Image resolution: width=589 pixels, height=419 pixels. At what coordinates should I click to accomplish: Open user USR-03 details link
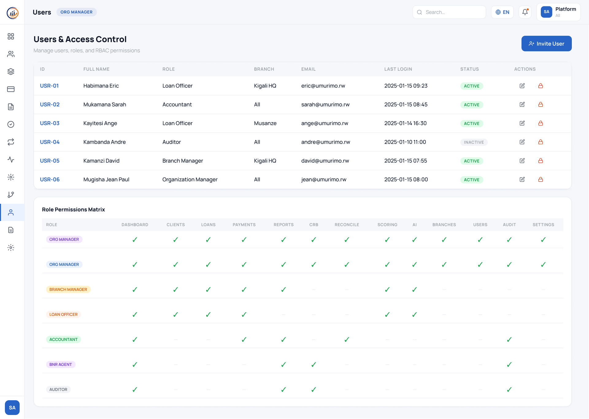click(x=49, y=123)
